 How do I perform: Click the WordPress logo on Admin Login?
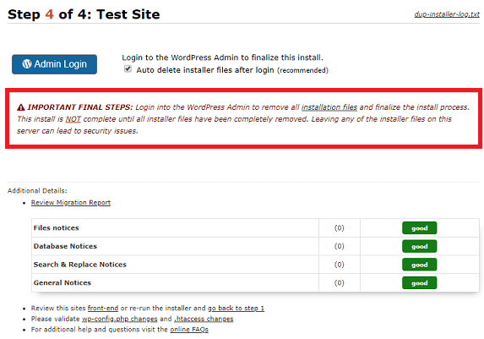click(x=27, y=64)
